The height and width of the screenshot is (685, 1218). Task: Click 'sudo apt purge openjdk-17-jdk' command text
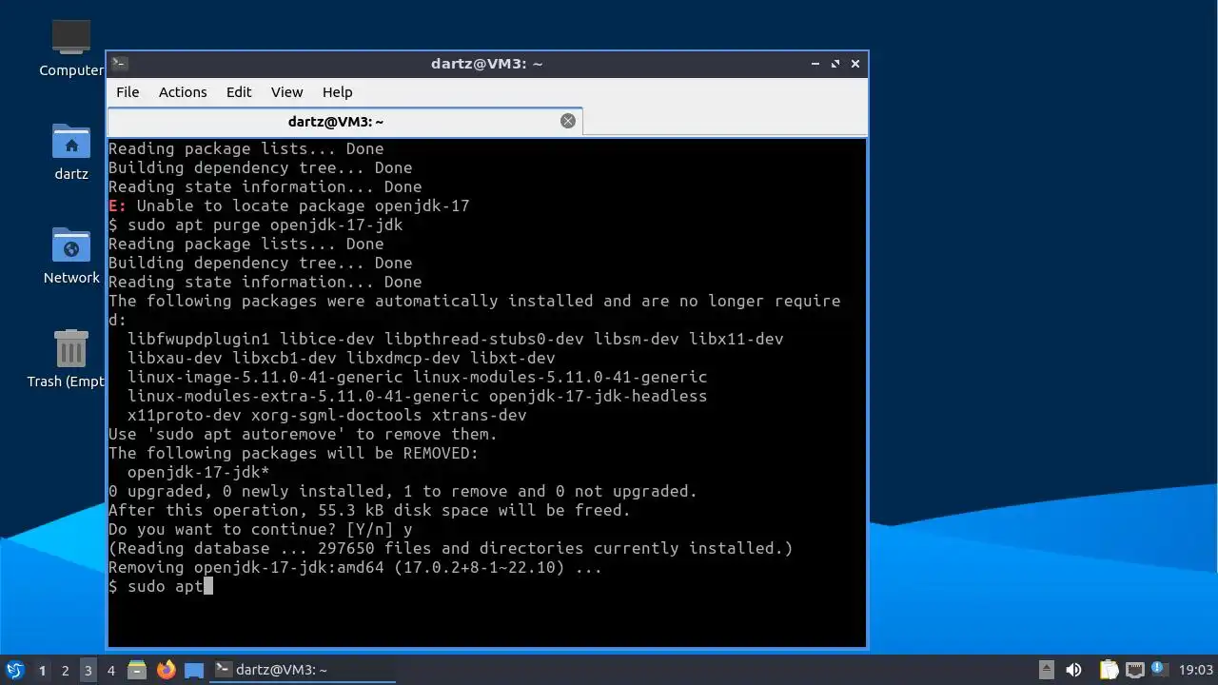coord(265,225)
